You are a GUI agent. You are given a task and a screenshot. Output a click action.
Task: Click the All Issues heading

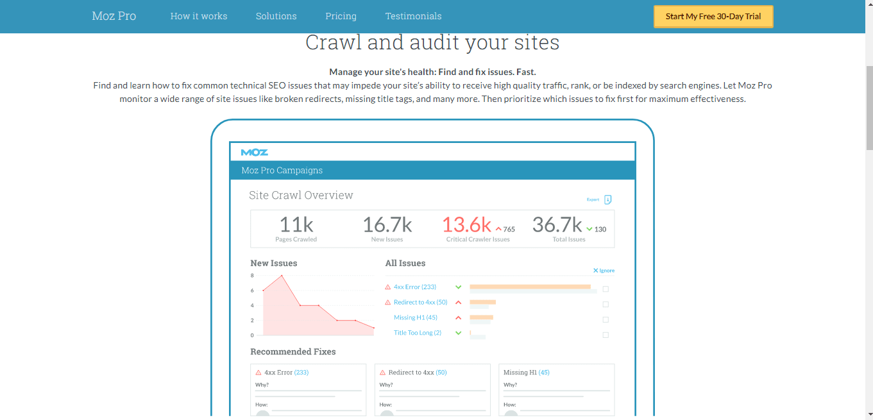coord(405,263)
